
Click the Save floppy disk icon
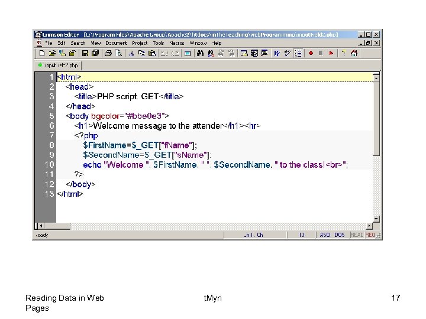pyautogui.click(x=85, y=53)
